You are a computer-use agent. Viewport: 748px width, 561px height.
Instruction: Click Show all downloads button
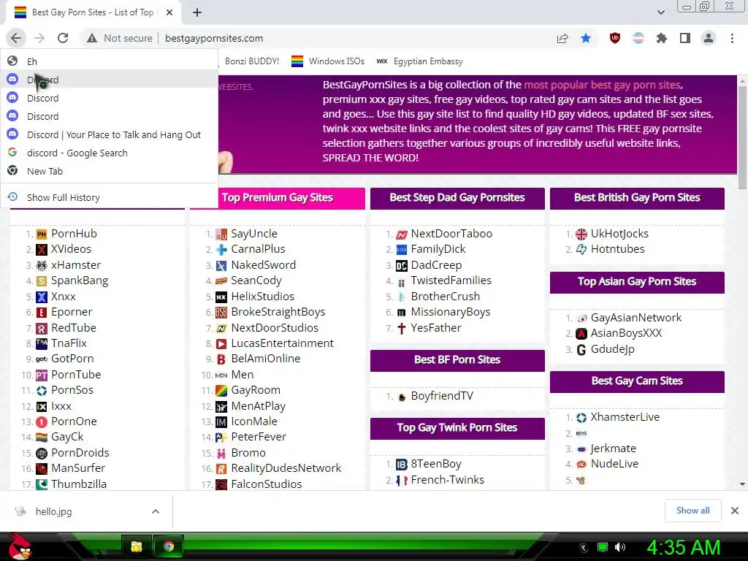pyautogui.click(x=692, y=511)
